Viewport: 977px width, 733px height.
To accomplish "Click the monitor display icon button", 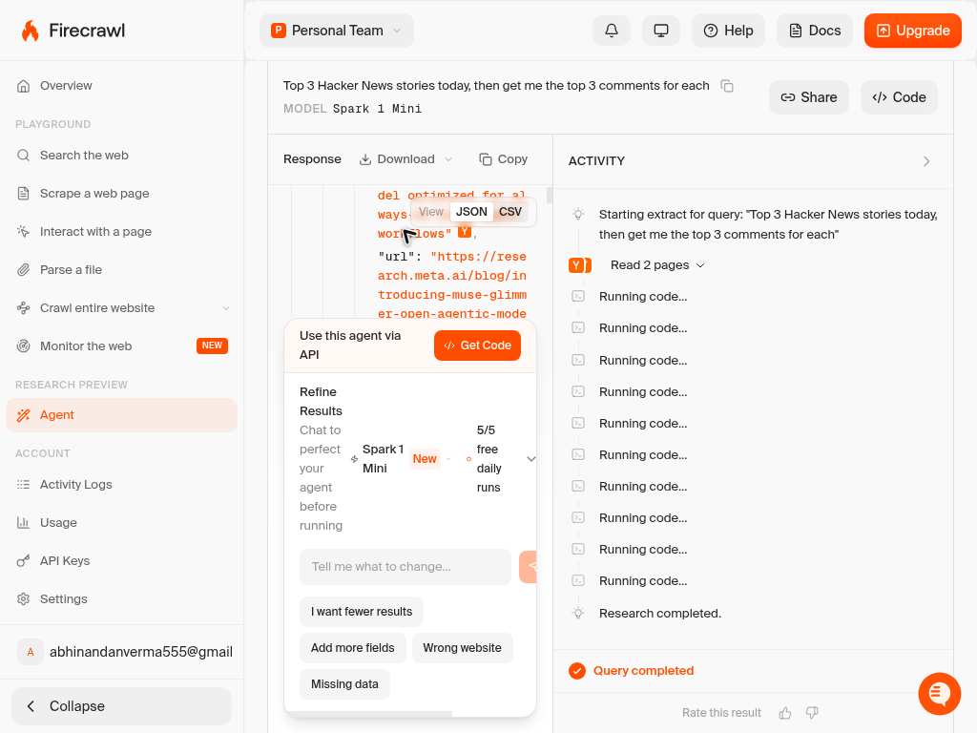I will pos(660,31).
